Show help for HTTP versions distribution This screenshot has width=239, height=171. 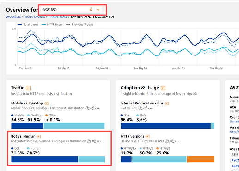click(167, 141)
